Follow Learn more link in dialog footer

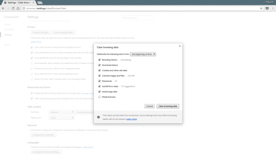[x=131, y=119]
